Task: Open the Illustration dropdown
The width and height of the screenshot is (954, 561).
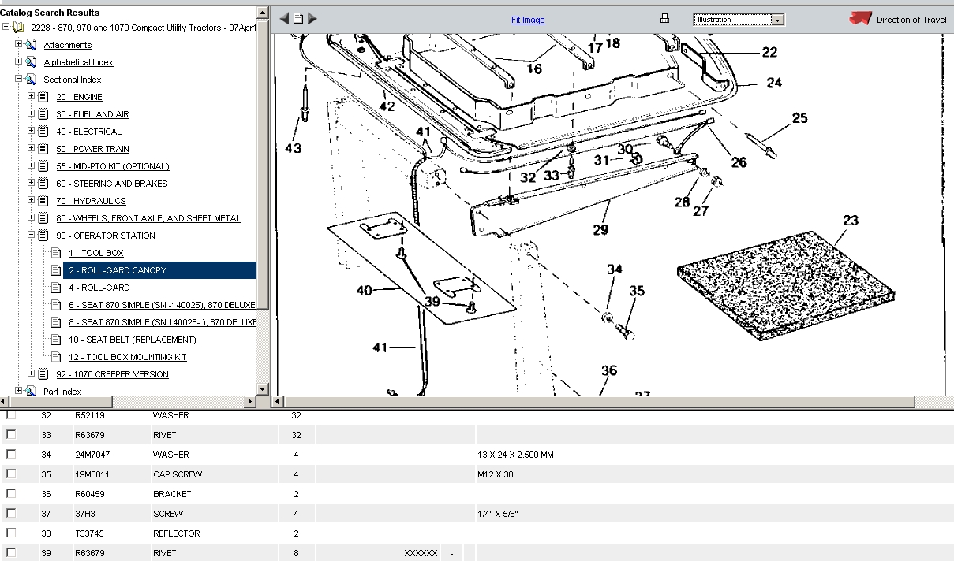Action: (x=777, y=20)
